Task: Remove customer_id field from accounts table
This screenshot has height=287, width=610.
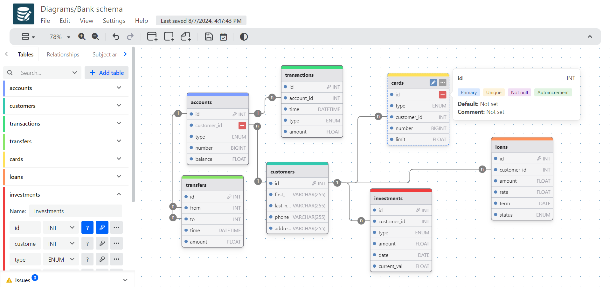Action: coord(242,125)
